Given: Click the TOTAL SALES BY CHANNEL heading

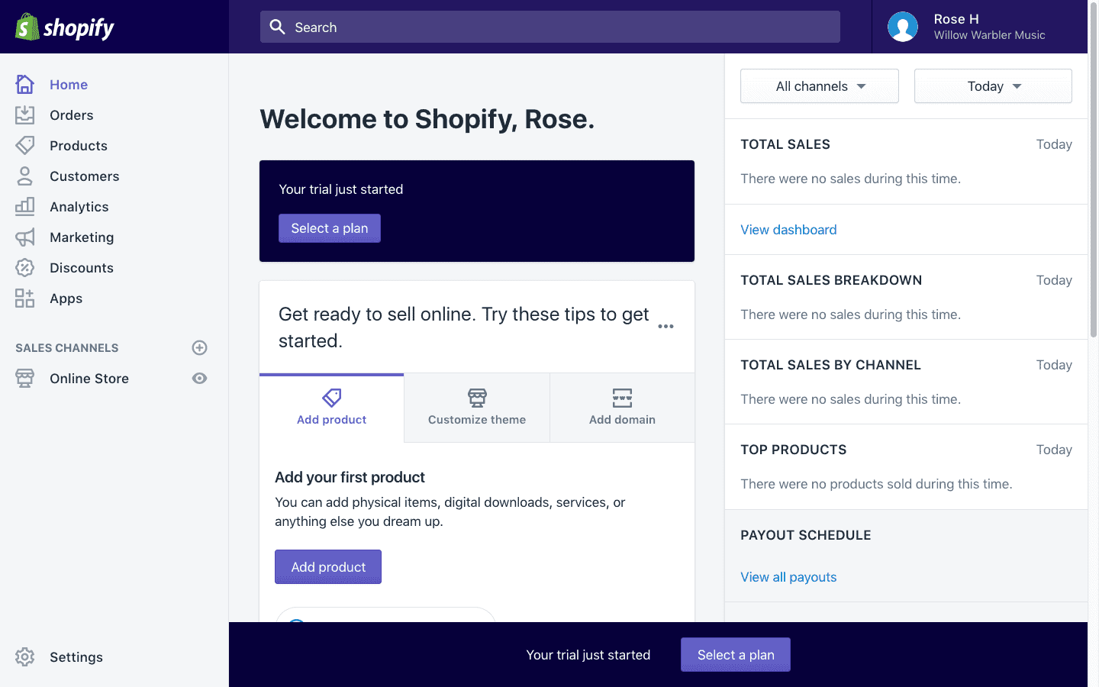Looking at the screenshot, I should pyautogui.click(x=830, y=365).
